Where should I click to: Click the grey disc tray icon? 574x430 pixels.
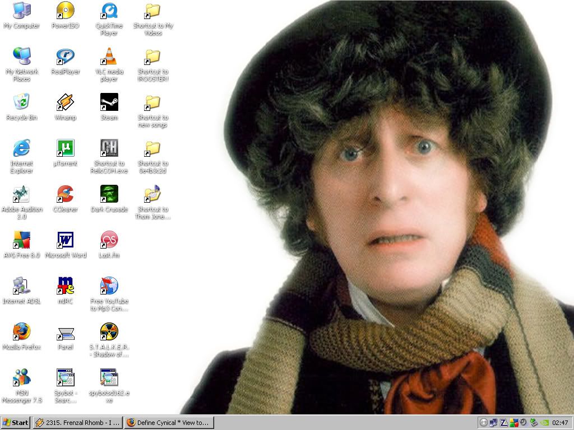484,423
